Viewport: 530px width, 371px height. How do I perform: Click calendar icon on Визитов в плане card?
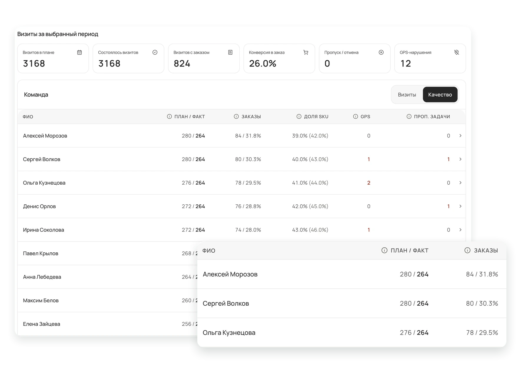[x=79, y=52]
